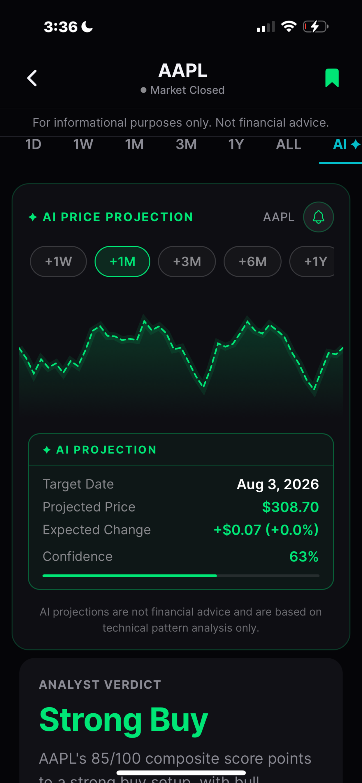The height and width of the screenshot is (783, 362).
Task: Tap the AAPL ticker label near bell
Action: (279, 217)
